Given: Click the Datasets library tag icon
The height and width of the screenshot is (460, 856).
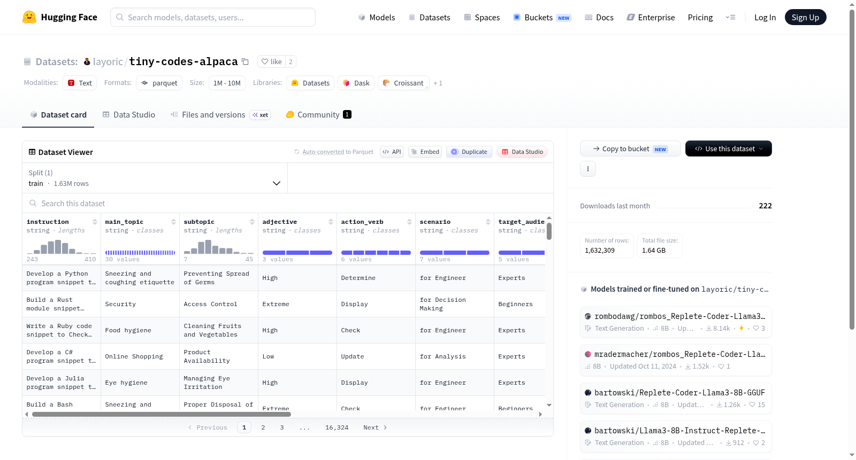Looking at the screenshot, I should 295,83.
